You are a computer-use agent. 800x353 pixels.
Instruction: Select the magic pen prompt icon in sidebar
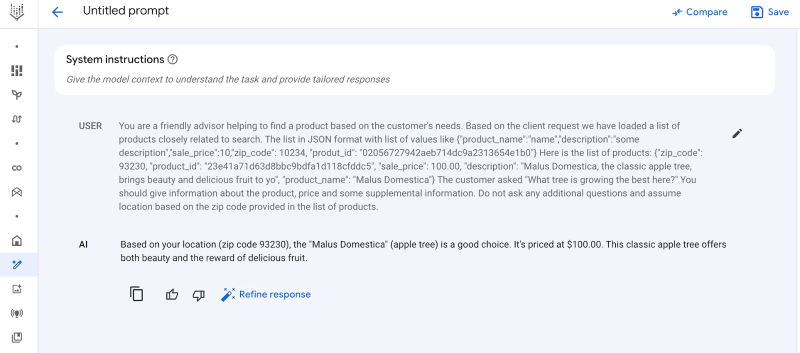17,264
